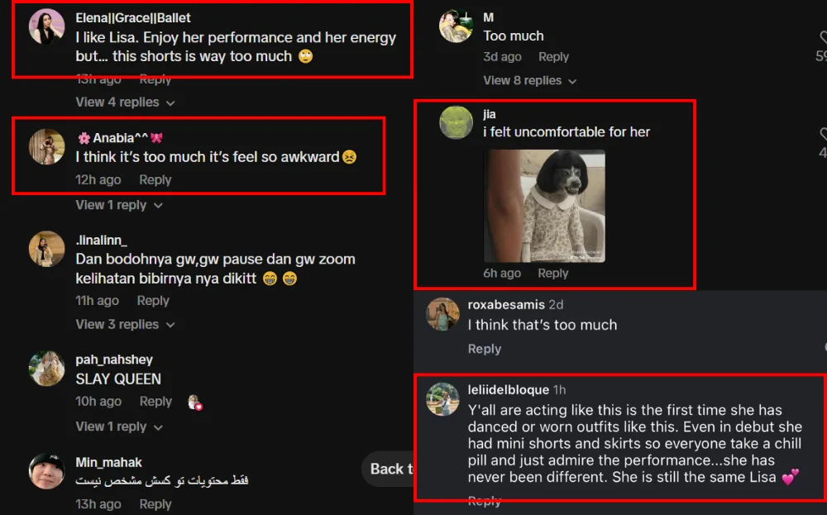Reply to jia's comment
The width and height of the screenshot is (827, 515).
[553, 274]
